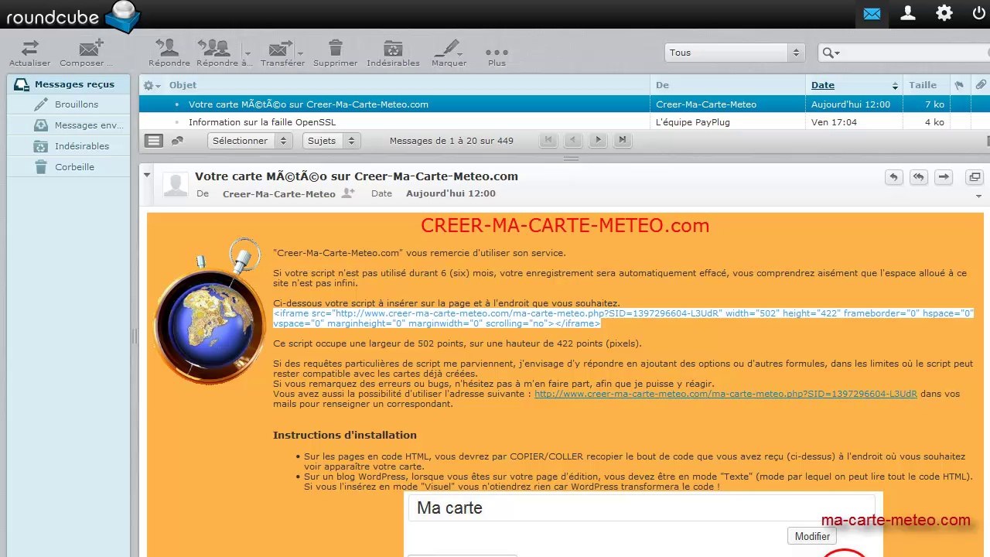The height and width of the screenshot is (557, 990).
Task: Open the settings gear in top bar
Action: pyautogui.click(x=944, y=13)
